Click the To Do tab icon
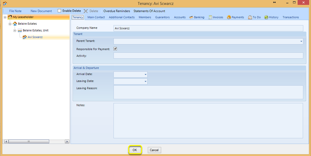This screenshot has width=311, height=156. pos(250,17)
